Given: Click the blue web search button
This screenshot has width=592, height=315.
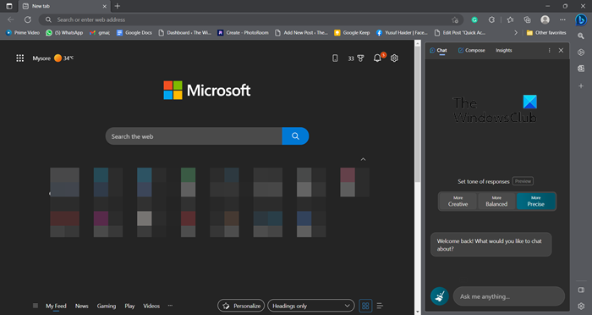Looking at the screenshot, I should coord(295,136).
